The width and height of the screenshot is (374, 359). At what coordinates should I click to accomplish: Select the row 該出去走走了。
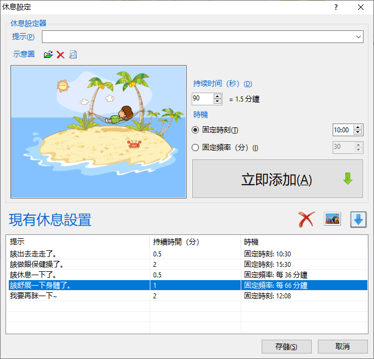click(x=188, y=254)
